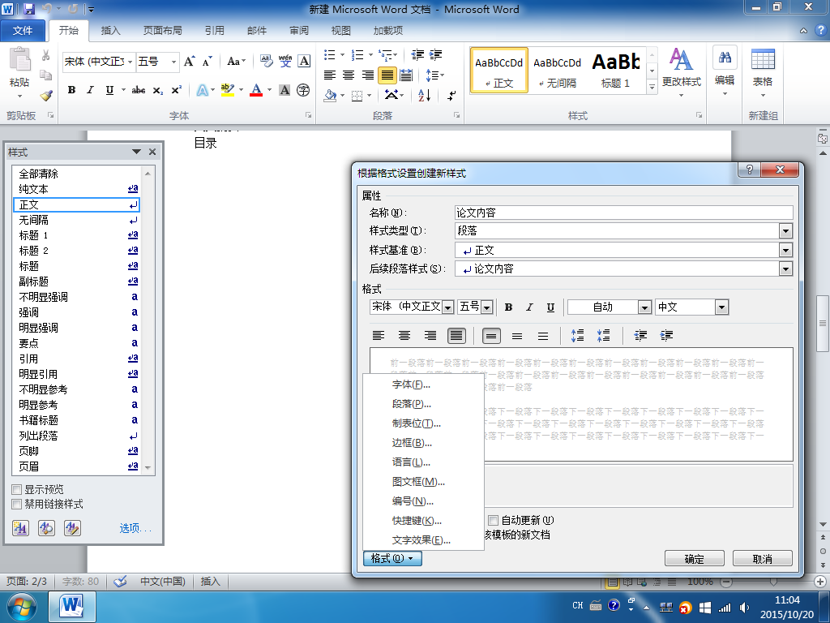The width and height of the screenshot is (830, 623).
Task: Click the numbered list icon
Action: point(357,55)
